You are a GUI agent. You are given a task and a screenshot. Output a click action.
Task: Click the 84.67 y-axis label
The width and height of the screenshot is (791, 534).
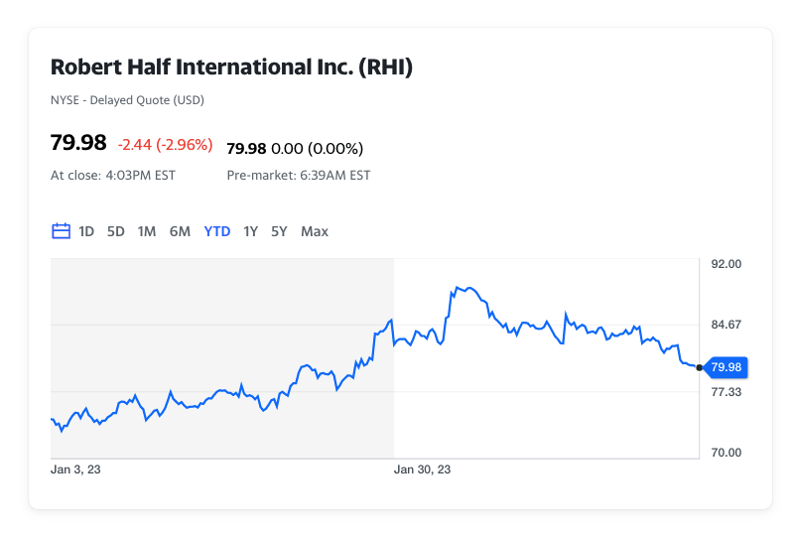click(x=726, y=325)
